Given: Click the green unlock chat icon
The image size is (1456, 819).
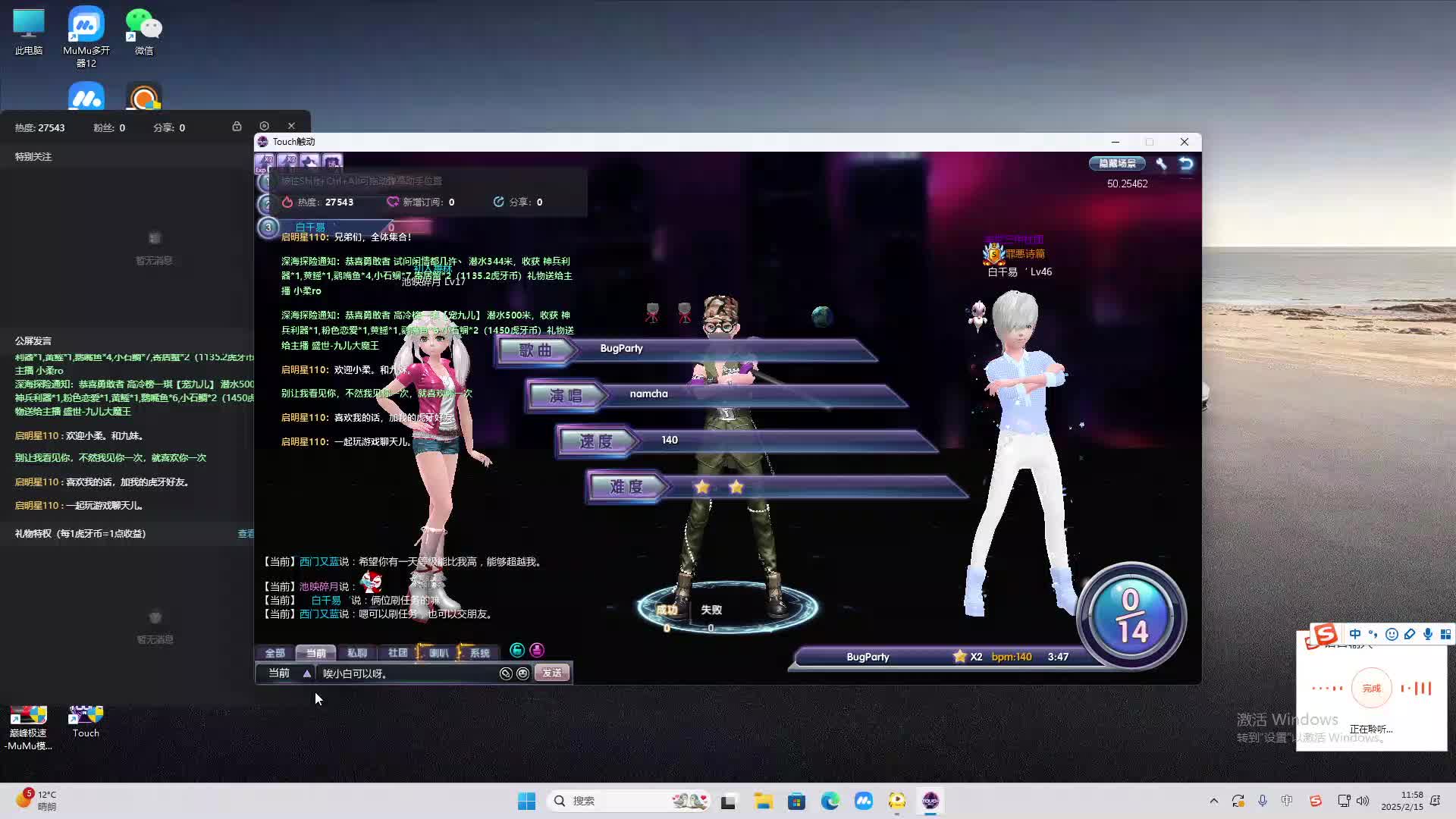Looking at the screenshot, I should point(517,651).
